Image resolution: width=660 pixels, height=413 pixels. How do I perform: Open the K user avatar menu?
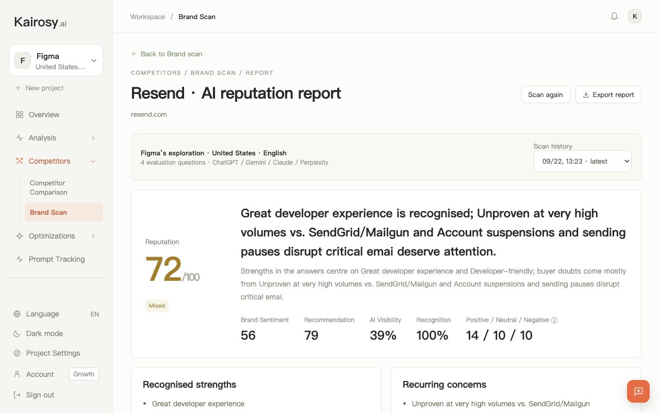click(635, 17)
